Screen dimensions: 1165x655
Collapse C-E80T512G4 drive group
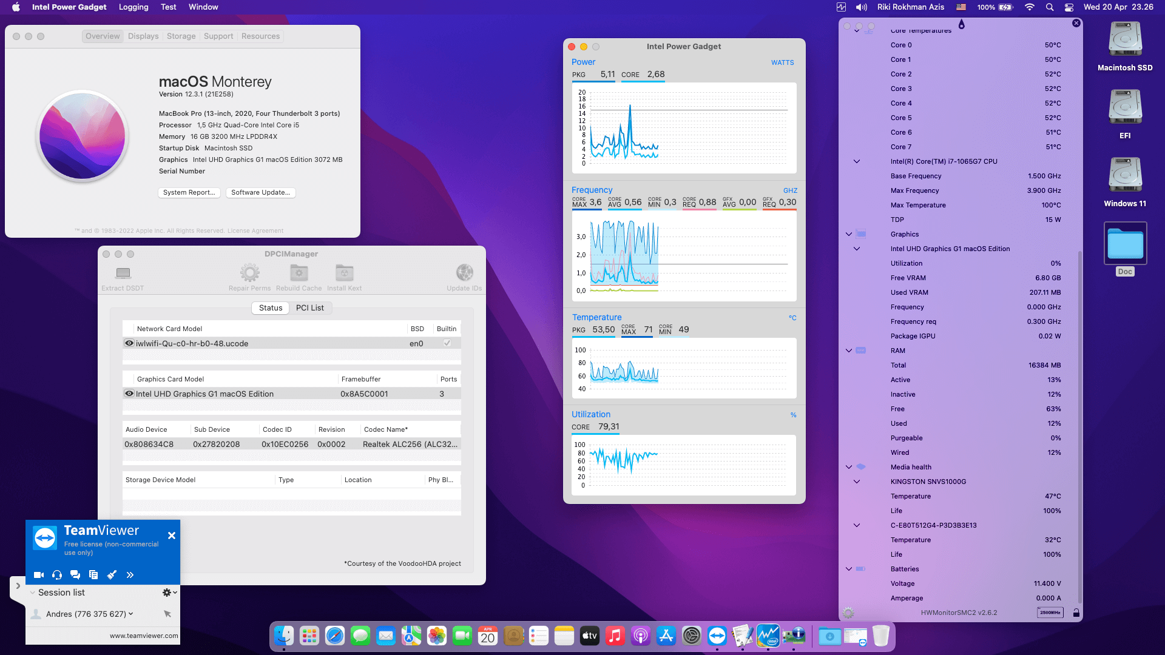point(857,525)
